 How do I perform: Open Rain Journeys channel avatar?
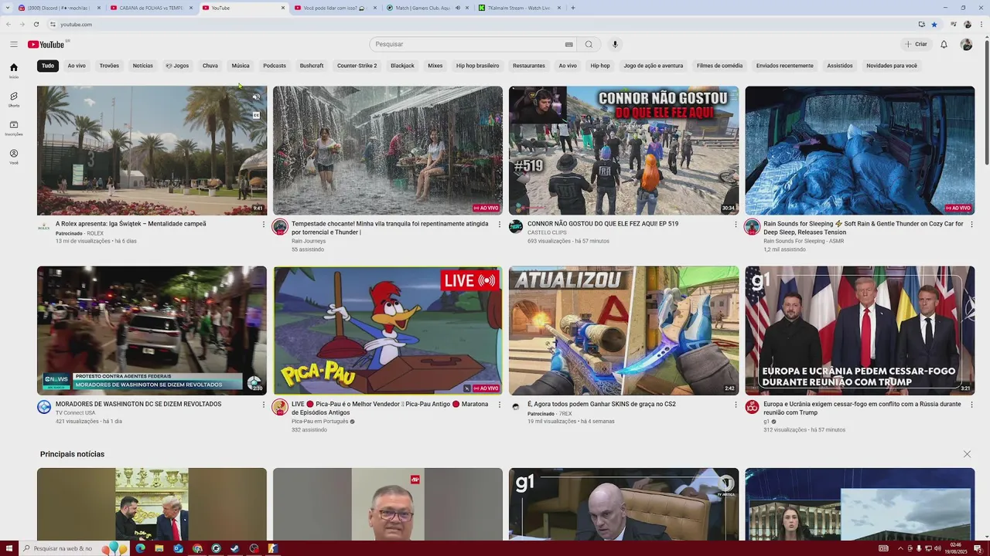pyautogui.click(x=280, y=226)
